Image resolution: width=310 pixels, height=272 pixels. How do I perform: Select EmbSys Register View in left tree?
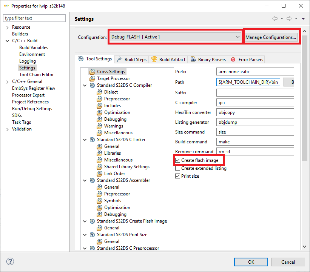coord(34,88)
